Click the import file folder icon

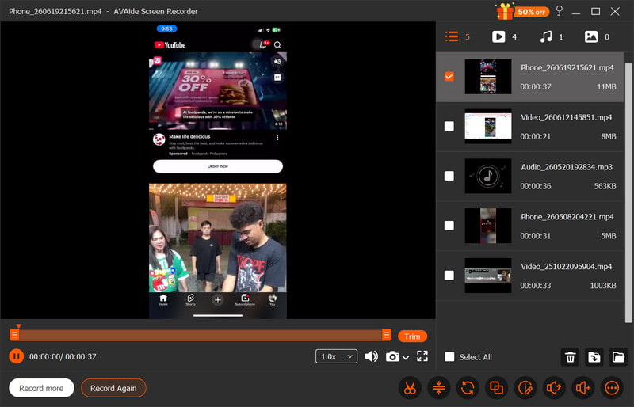tap(594, 357)
